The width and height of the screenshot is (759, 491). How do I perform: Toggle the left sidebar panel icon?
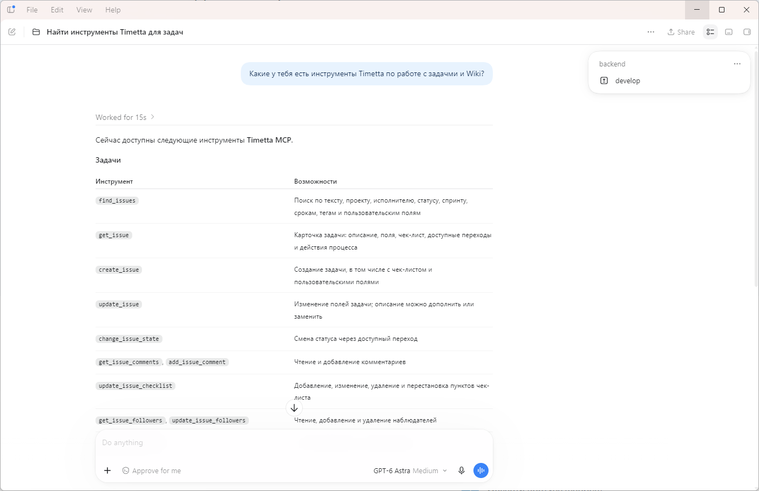point(11,10)
